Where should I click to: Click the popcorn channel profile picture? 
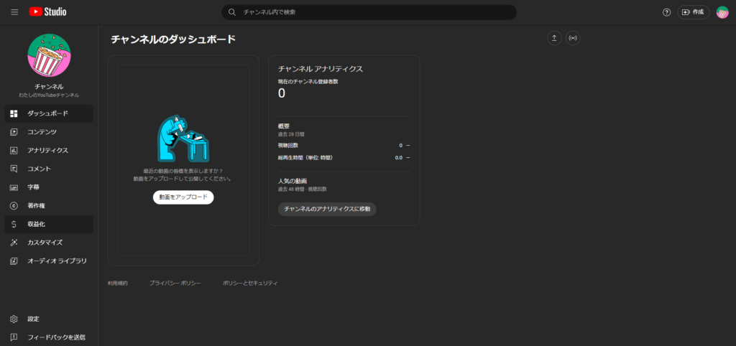pyautogui.click(x=49, y=55)
